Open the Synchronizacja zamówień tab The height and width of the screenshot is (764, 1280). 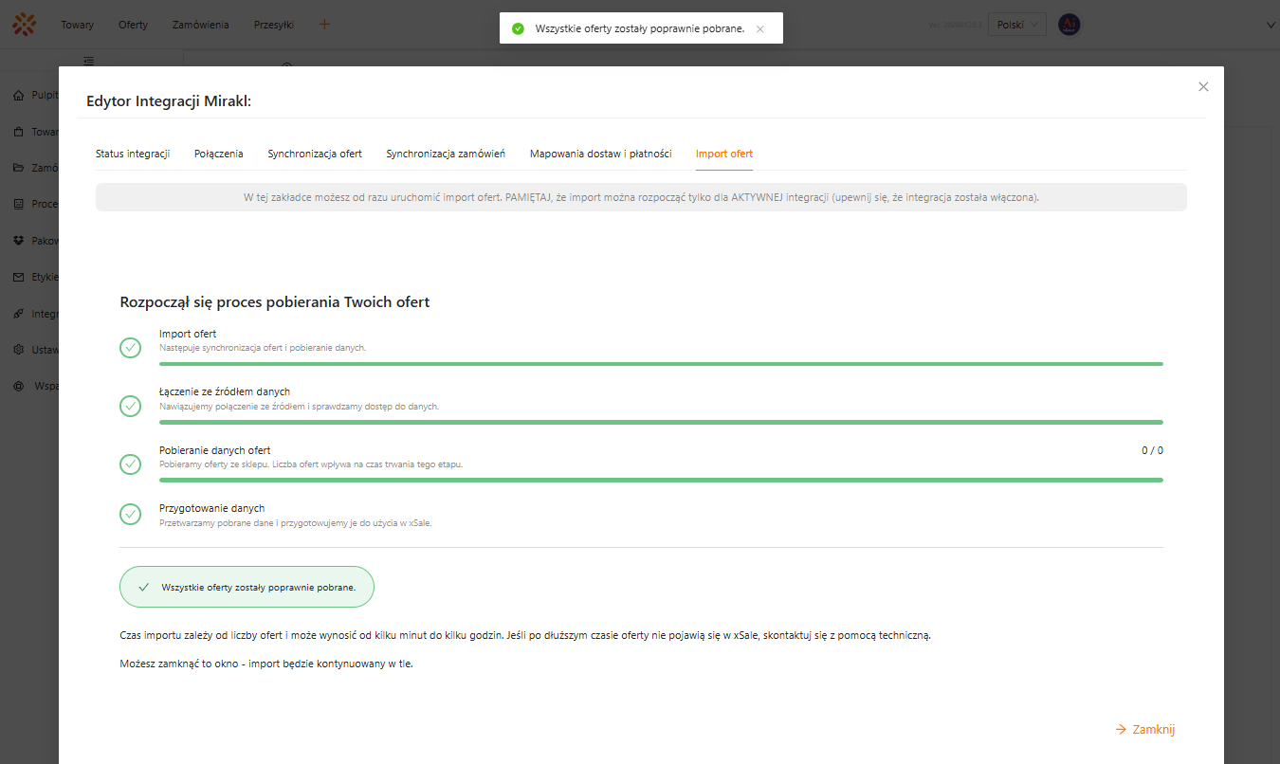[x=446, y=154]
